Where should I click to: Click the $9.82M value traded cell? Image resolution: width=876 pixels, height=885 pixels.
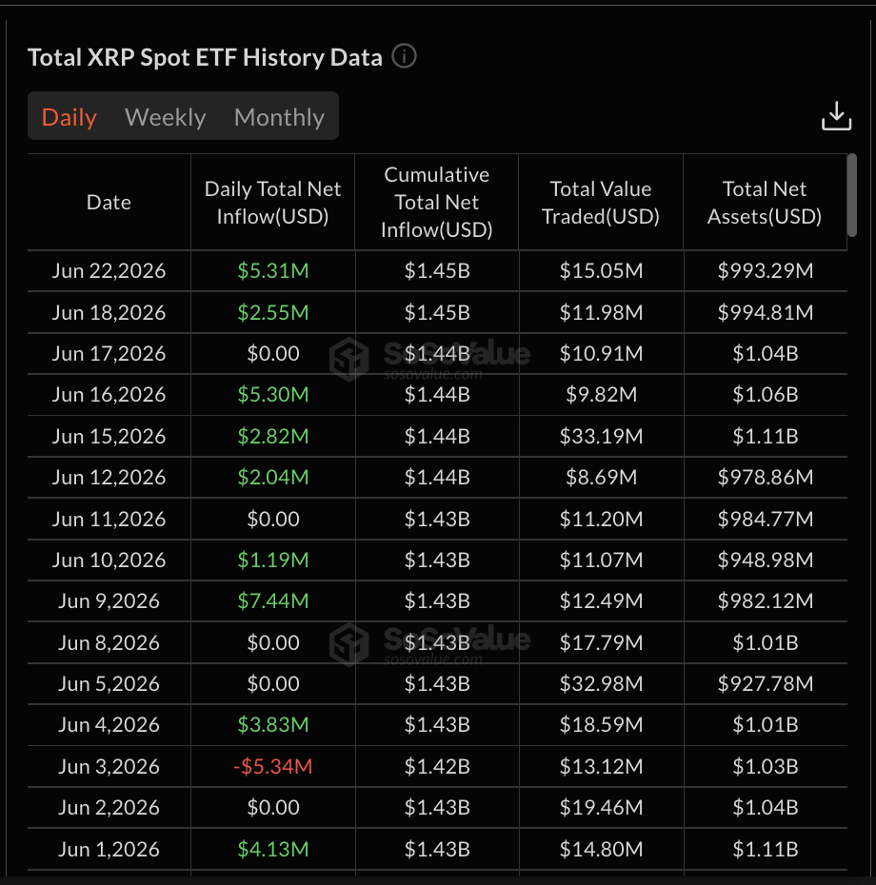pos(601,395)
